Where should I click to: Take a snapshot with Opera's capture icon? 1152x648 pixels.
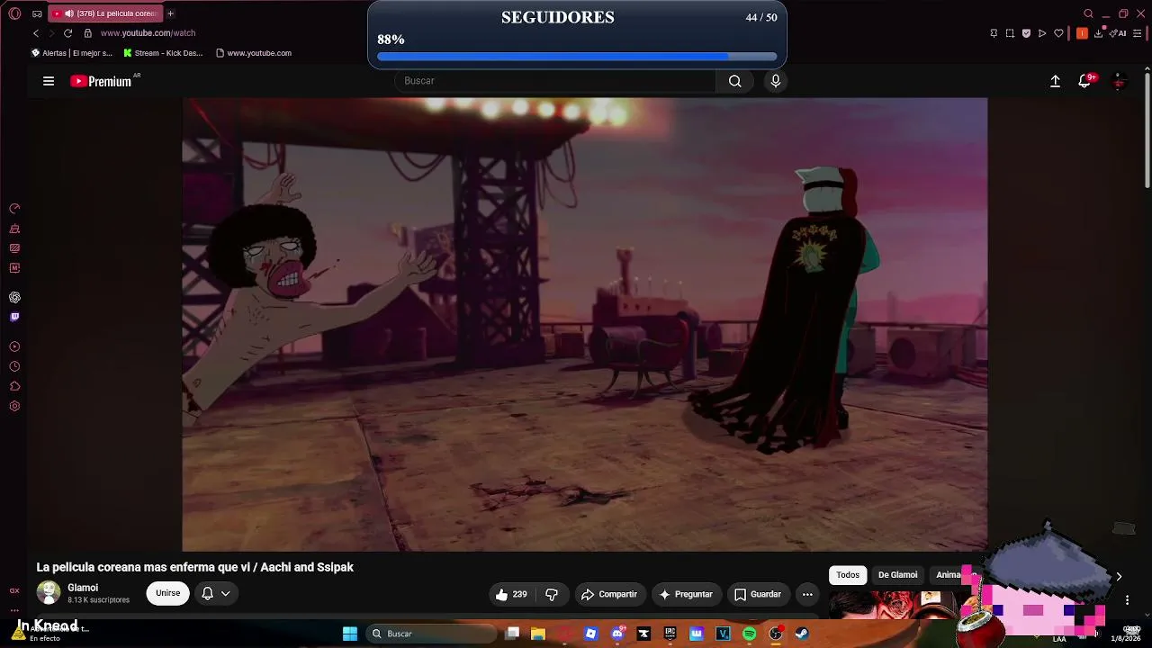point(1010,33)
